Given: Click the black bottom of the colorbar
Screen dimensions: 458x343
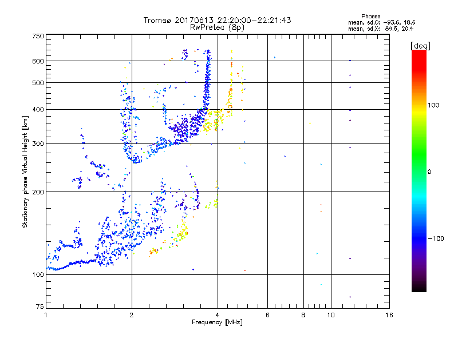Looking at the screenshot, I should coord(419,288).
